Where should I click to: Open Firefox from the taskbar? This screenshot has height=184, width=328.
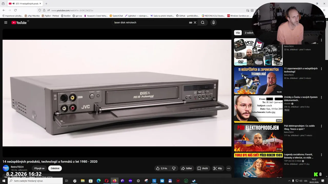(x=115, y=181)
